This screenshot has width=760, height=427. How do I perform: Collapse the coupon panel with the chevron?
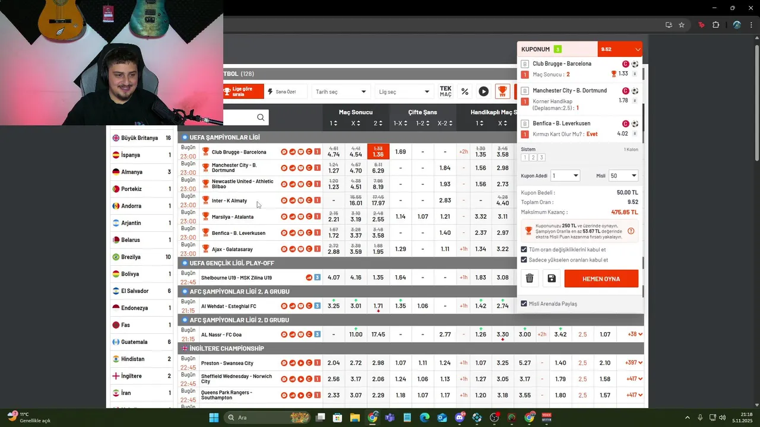[x=638, y=49]
